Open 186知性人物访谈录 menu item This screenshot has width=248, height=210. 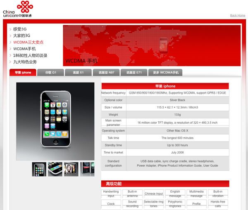[x=30, y=55]
